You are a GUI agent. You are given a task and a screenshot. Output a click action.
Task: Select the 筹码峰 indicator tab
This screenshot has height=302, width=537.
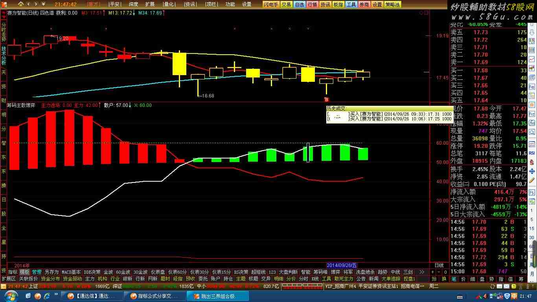pos(320,272)
